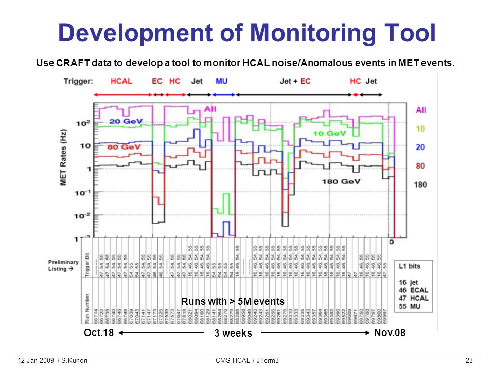Click the footer text "12-Jan-2009 / S.Kunori"
This screenshot has height=370, width=494.
[x=52, y=361]
